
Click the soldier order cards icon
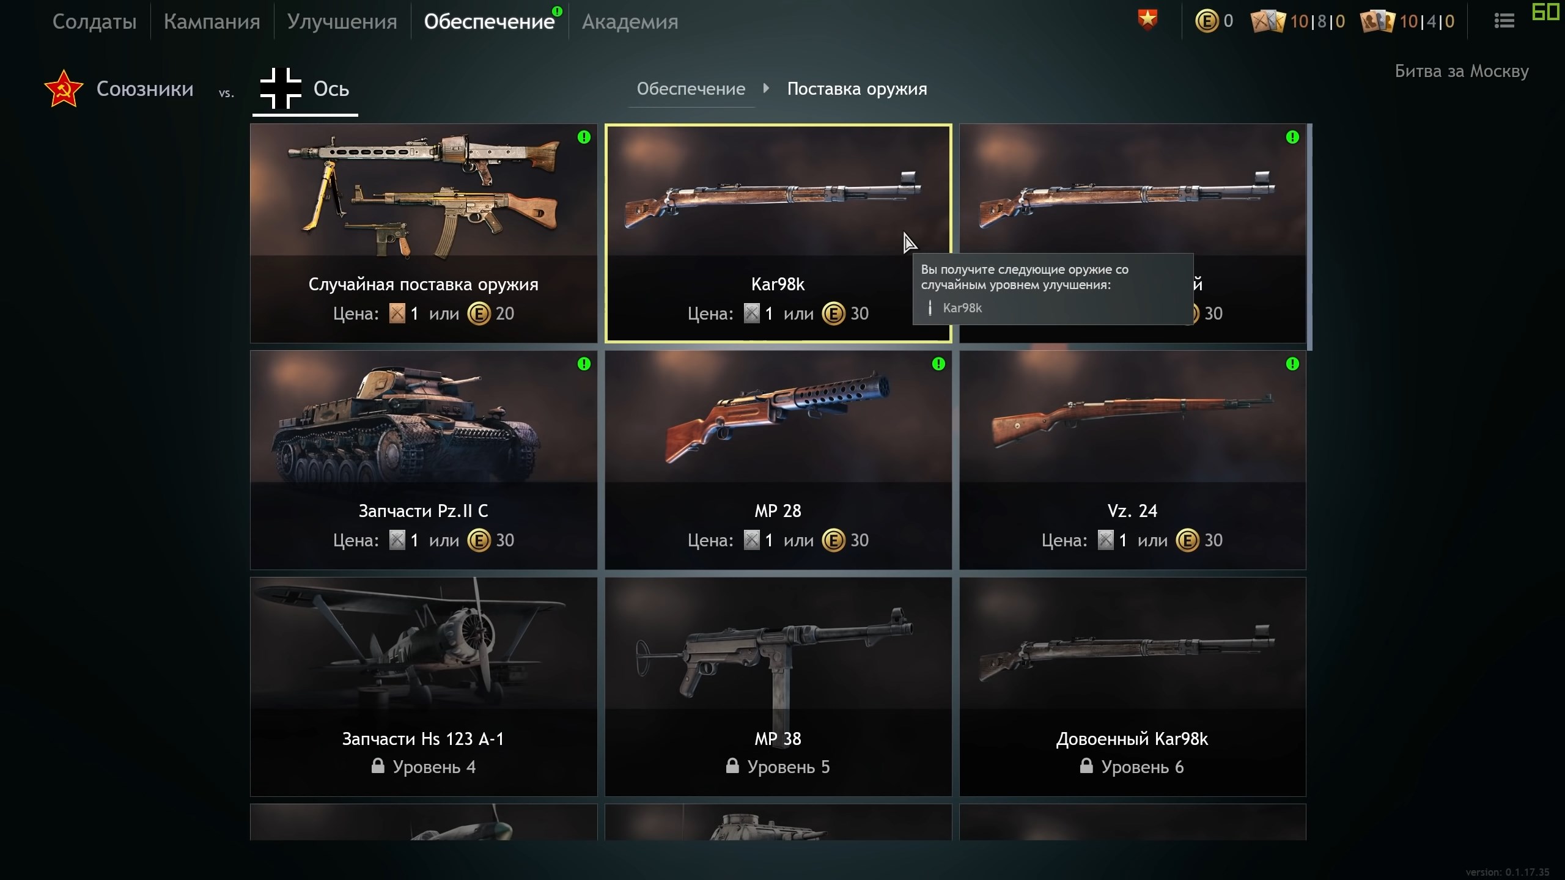[x=1378, y=21]
